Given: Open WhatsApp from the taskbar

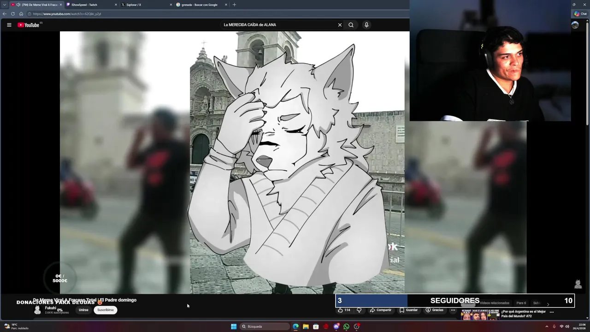Looking at the screenshot, I should click(x=346, y=326).
